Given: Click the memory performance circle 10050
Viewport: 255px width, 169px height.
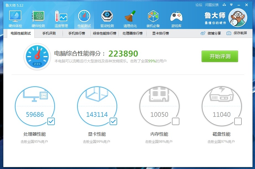Looking at the screenshot, I should pos(159,106).
